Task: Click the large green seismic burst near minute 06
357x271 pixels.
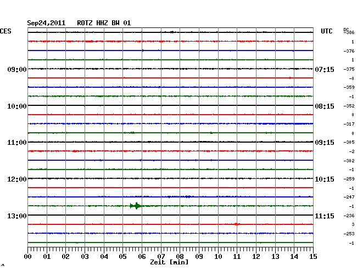Action: (x=136, y=206)
